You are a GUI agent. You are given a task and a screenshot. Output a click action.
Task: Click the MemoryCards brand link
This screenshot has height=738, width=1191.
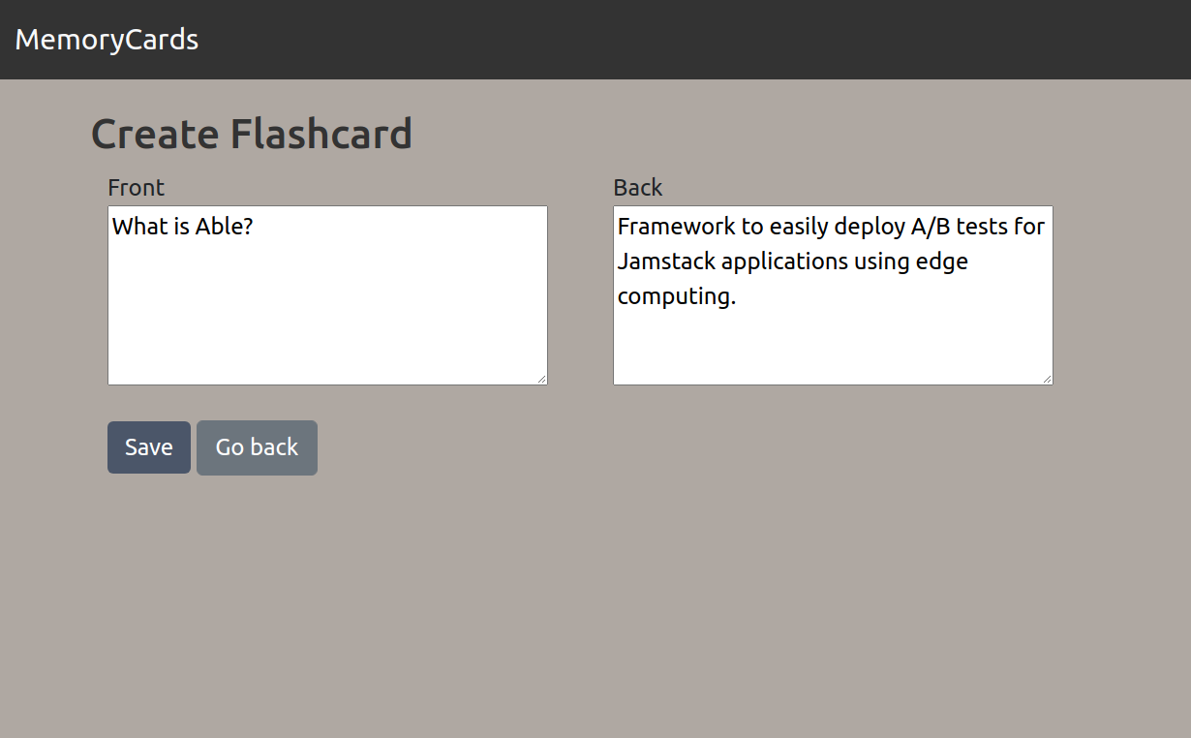(x=107, y=40)
